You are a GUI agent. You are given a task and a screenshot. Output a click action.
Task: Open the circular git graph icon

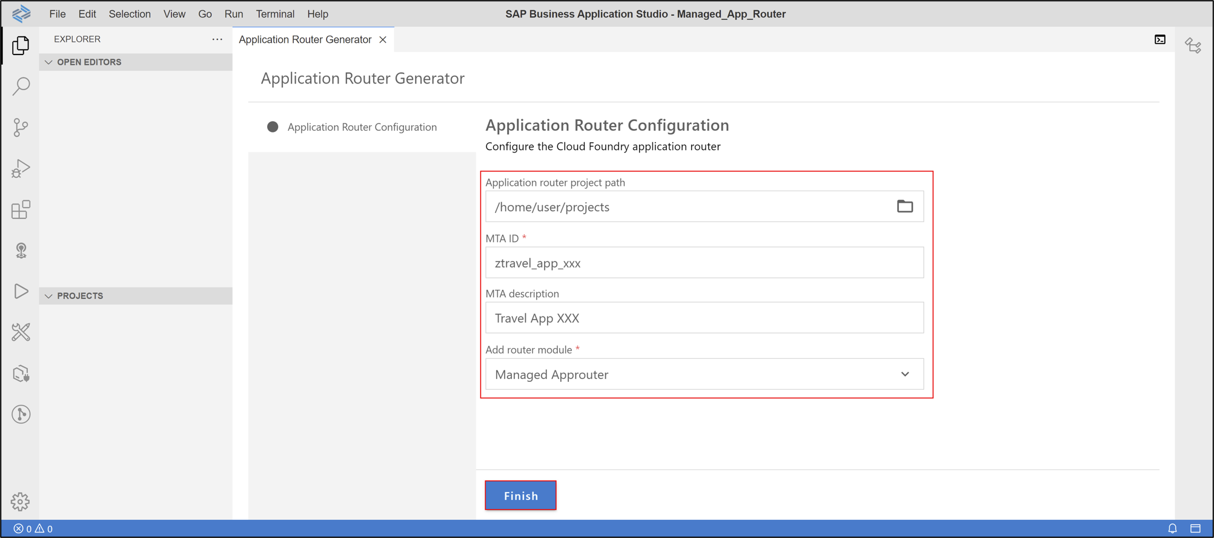[x=21, y=415]
